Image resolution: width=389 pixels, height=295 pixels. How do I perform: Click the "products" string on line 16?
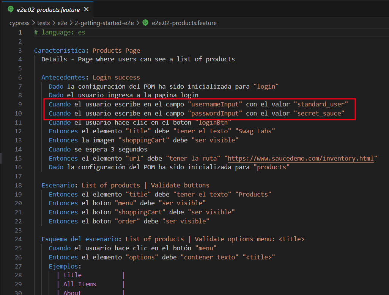pyautogui.click(x=271, y=167)
